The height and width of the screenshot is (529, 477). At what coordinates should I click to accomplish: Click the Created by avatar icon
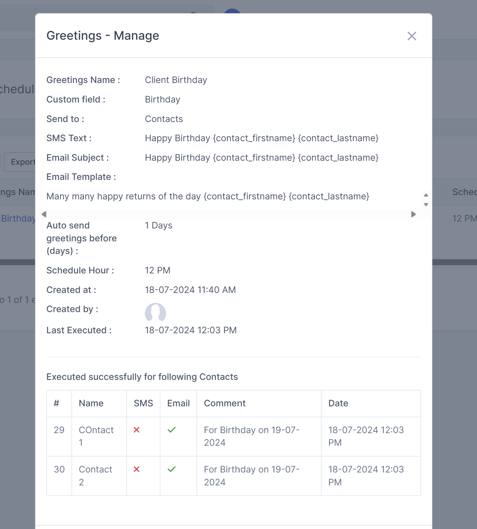[155, 312]
